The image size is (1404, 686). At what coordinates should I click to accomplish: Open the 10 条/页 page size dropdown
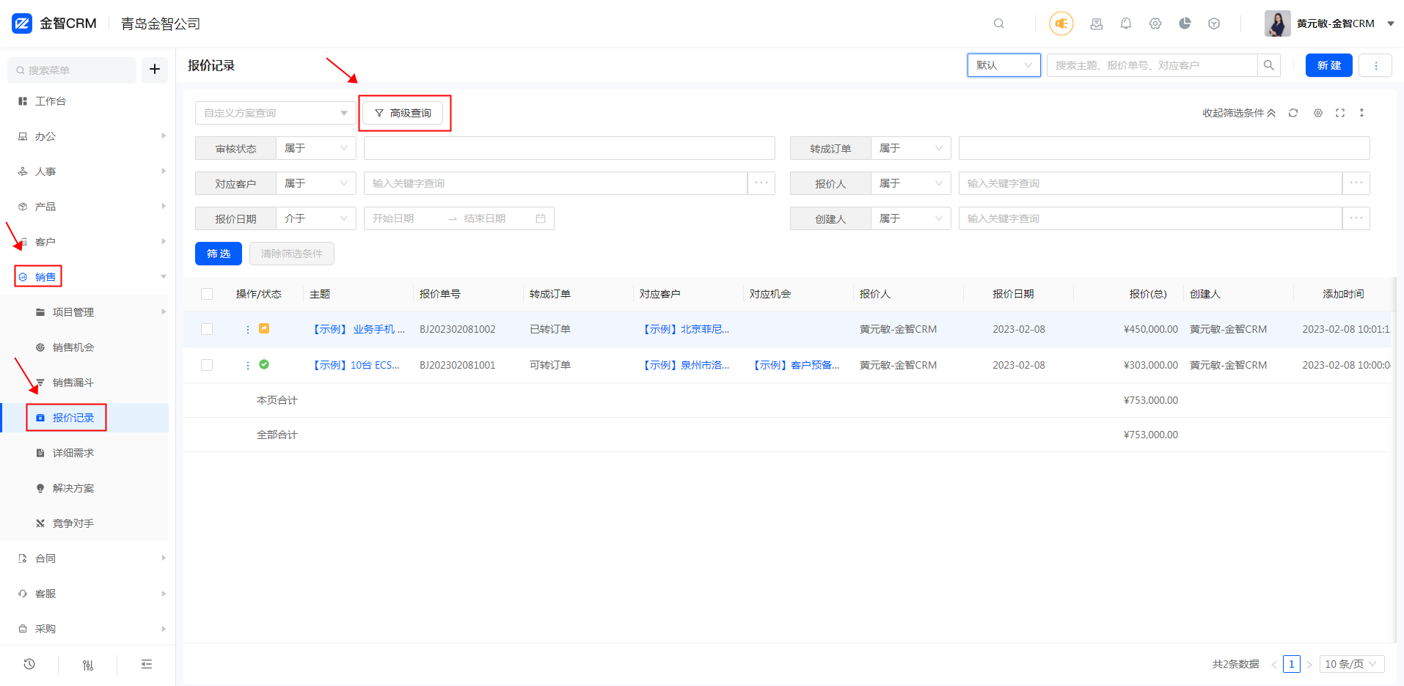[1351, 664]
